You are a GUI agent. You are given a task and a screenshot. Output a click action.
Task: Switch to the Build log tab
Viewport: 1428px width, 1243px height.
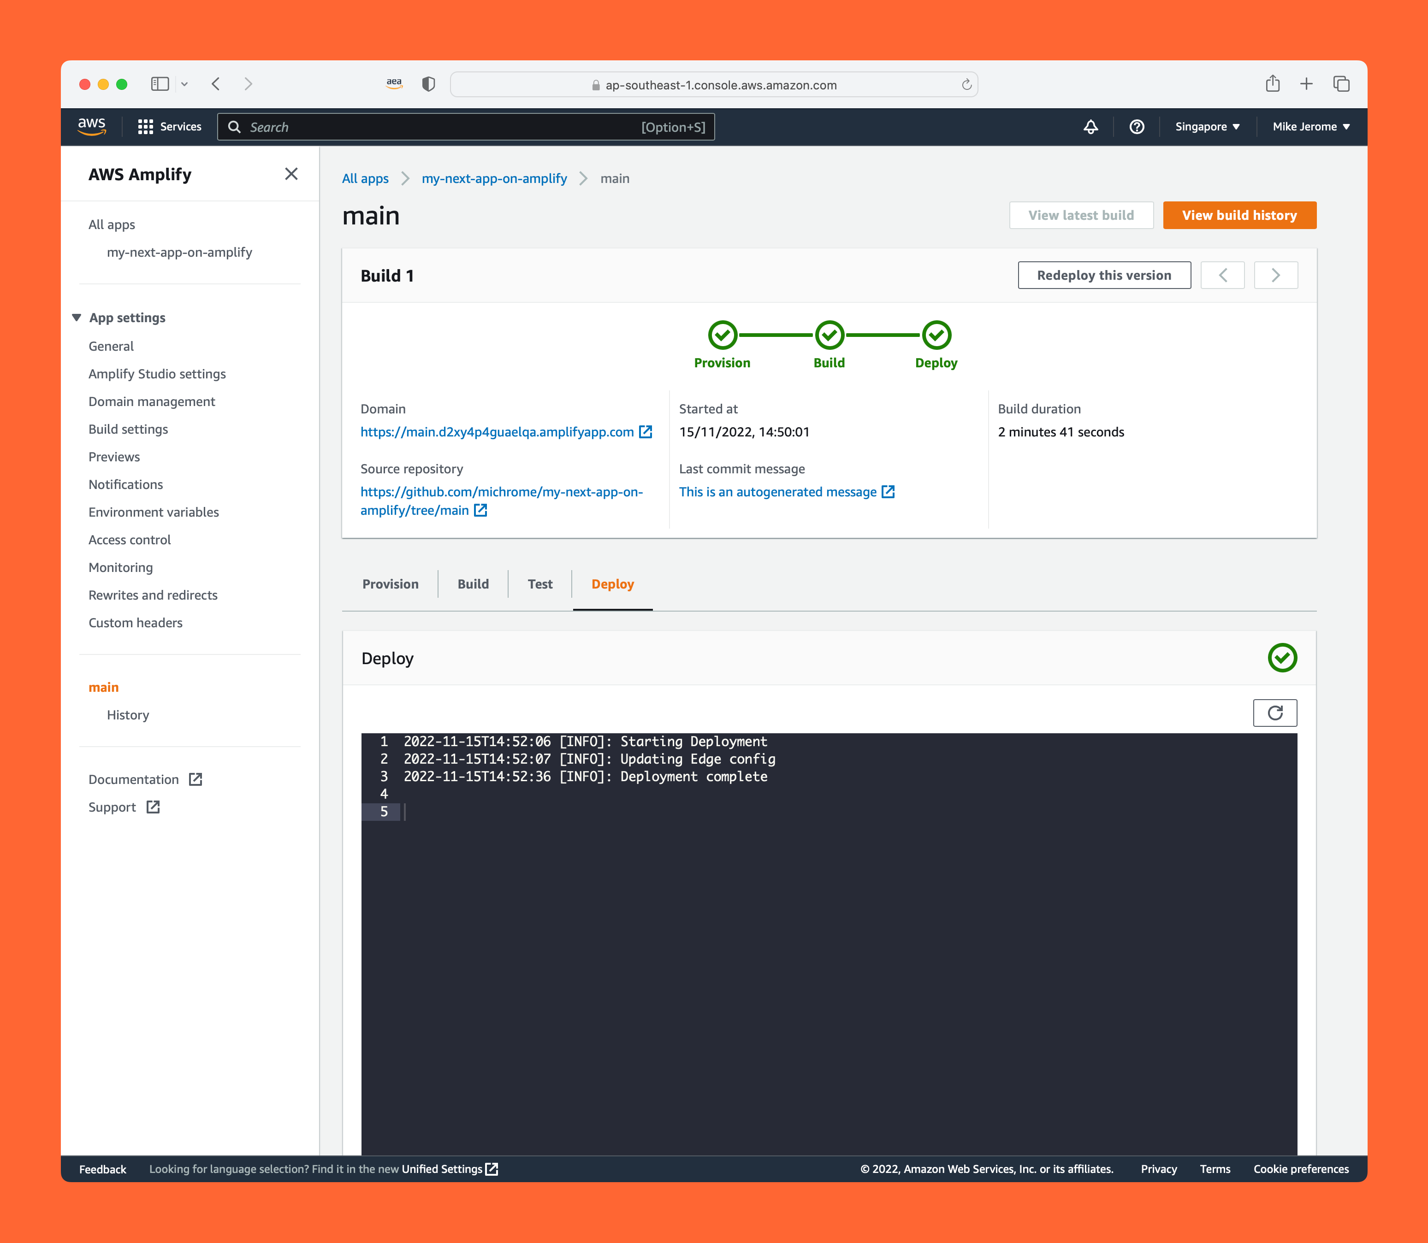[473, 584]
